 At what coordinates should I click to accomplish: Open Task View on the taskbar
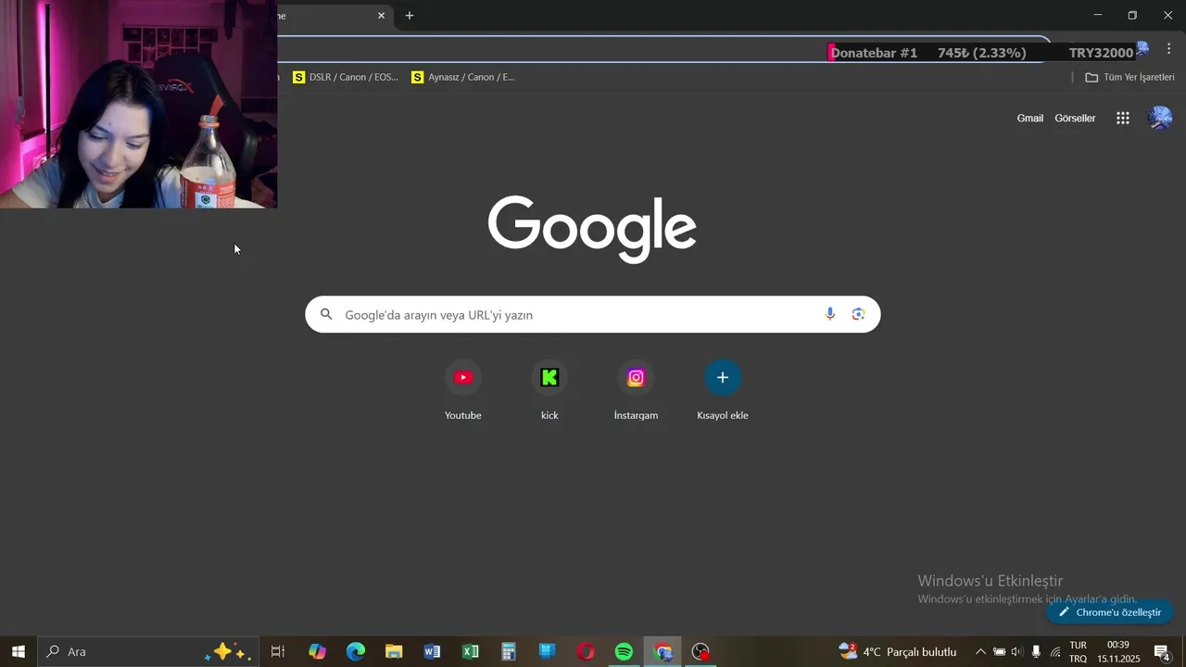(x=278, y=651)
